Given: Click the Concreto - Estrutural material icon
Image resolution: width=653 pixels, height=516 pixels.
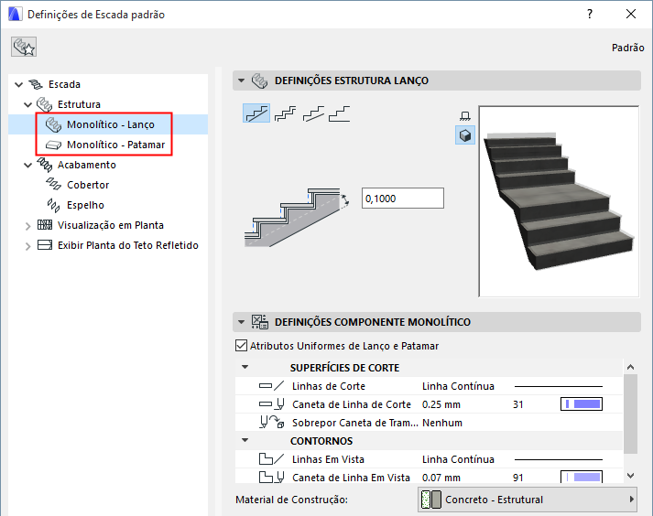Looking at the screenshot, I should click(431, 500).
